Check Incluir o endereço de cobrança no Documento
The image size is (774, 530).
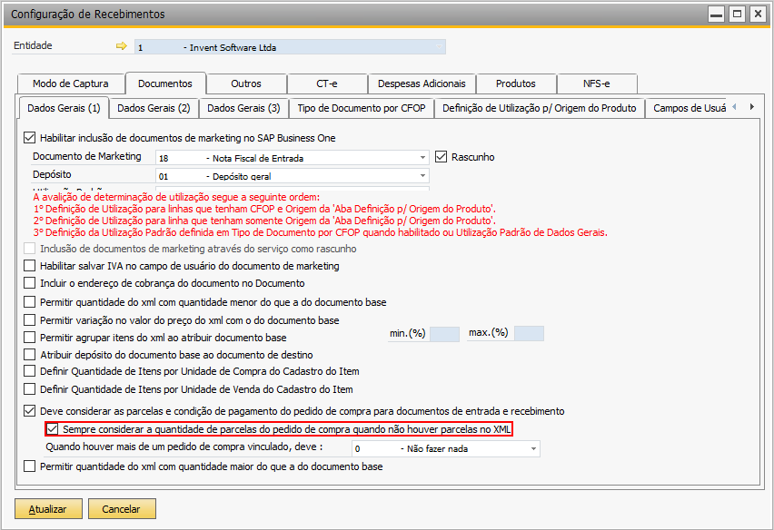30,283
